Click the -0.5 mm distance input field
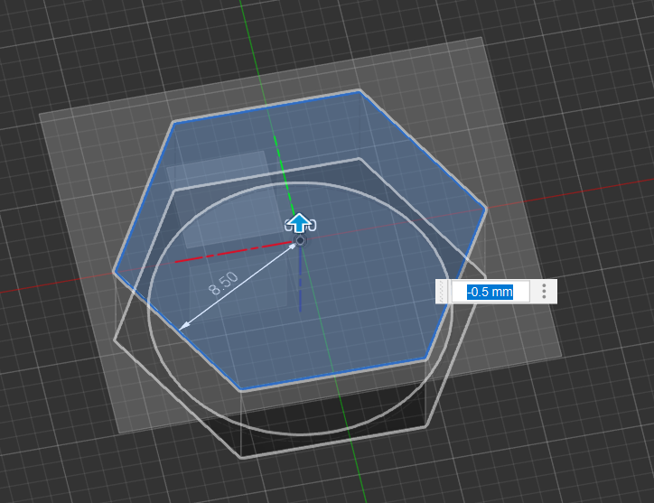The height and width of the screenshot is (503, 654). point(490,292)
